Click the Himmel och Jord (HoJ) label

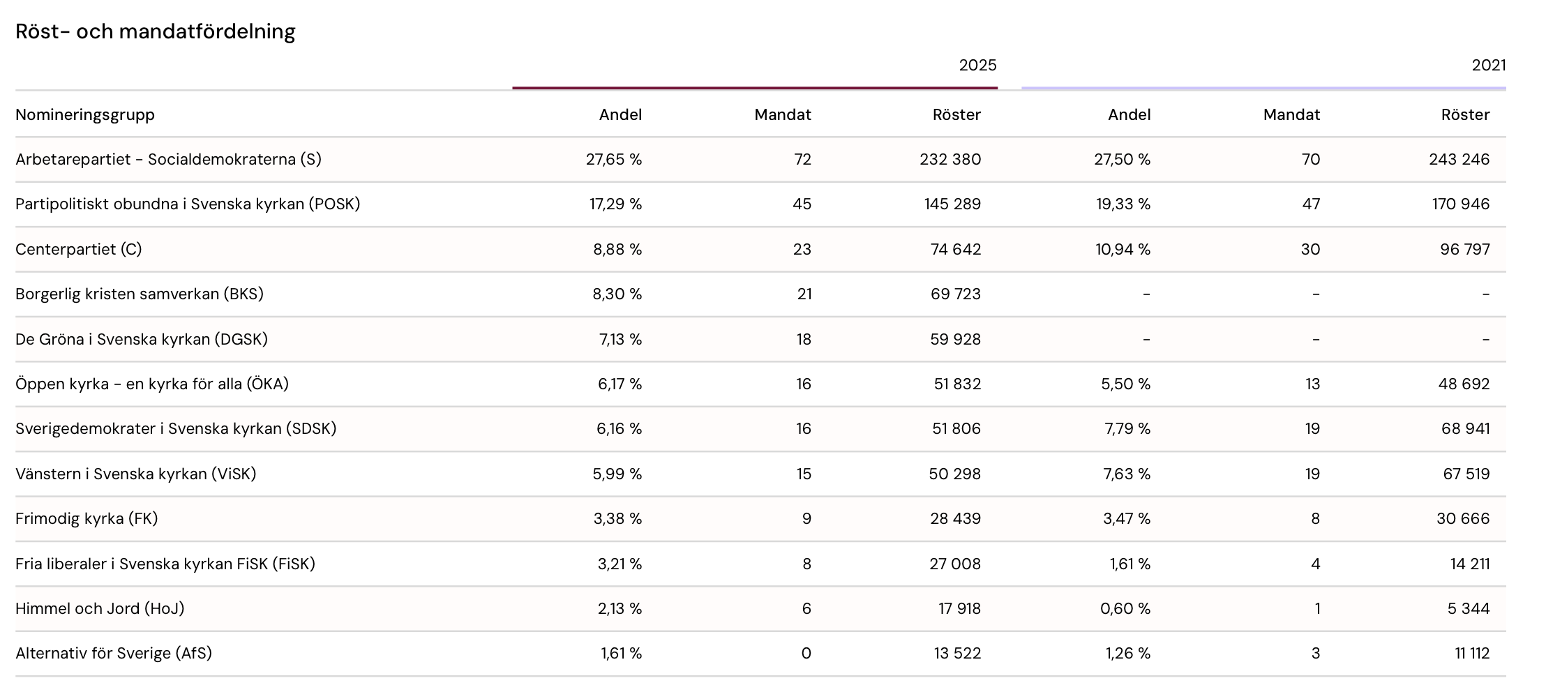(x=100, y=608)
